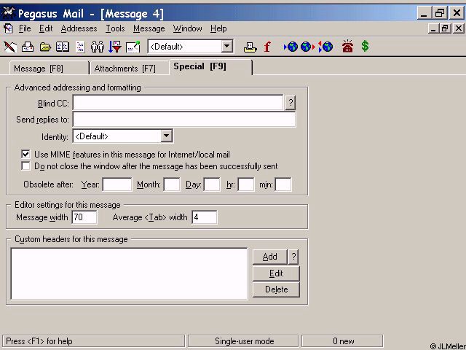
Task: Expand the Identity dropdown in addressing section
Action: click(167, 136)
